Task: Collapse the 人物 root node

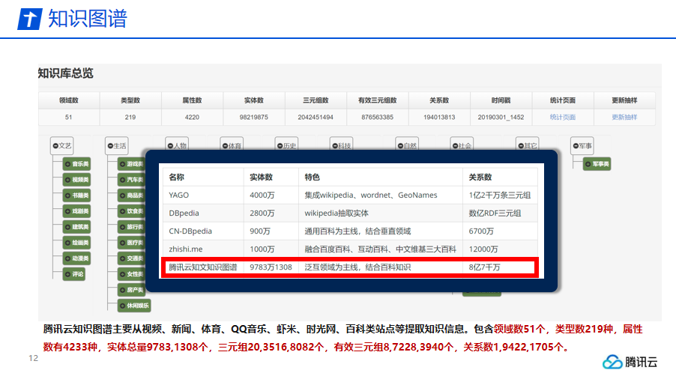Action: [x=170, y=146]
